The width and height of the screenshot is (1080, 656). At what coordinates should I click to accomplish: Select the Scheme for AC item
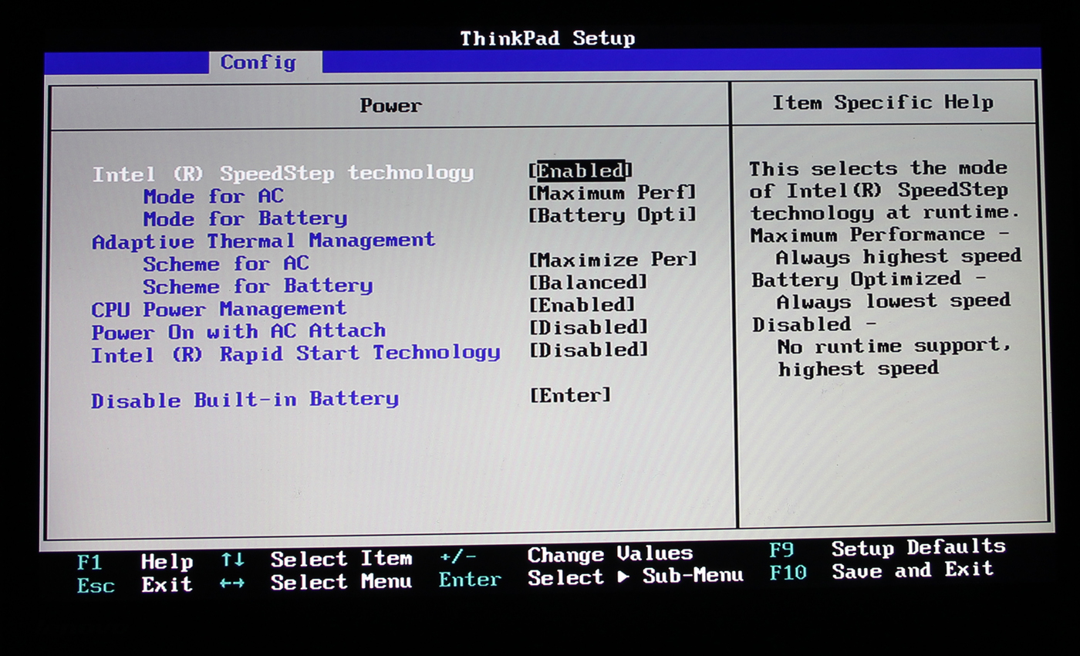(226, 264)
